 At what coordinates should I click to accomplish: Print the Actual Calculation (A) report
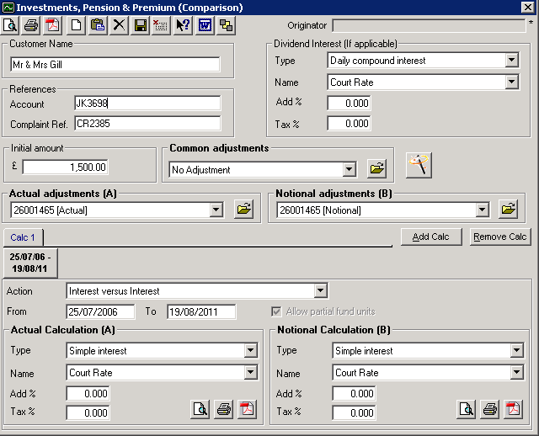[223, 409]
